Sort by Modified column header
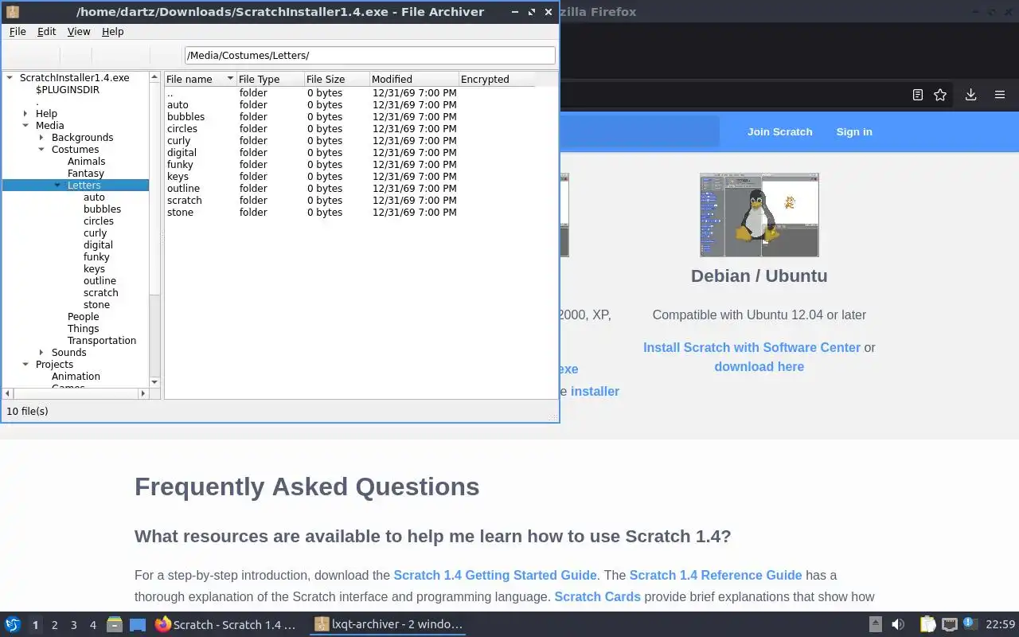The width and height of the screenshot is (1019, 637). (x=414, y=79)
